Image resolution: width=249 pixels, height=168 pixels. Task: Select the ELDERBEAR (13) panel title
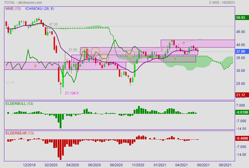coord(20,133)
